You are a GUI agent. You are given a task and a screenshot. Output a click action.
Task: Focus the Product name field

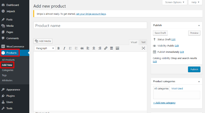[90, 25]
